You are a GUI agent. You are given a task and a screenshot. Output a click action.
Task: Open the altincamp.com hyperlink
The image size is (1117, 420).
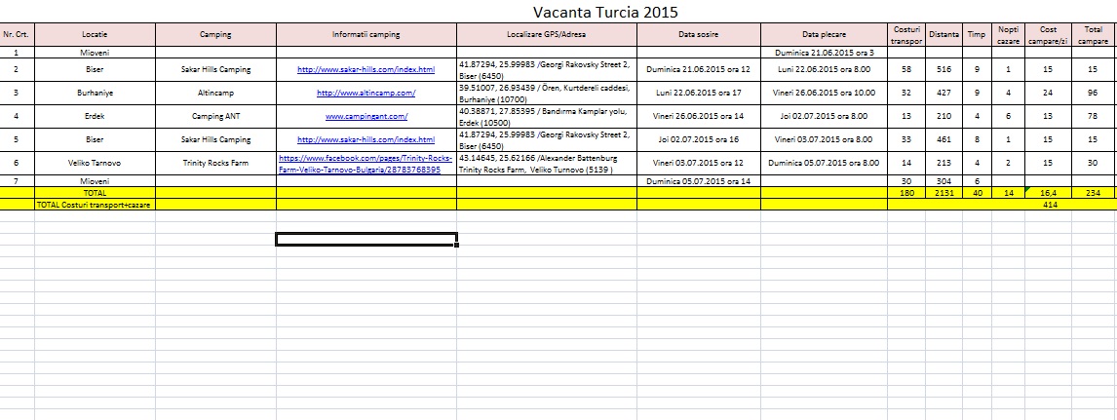point(366,93)
